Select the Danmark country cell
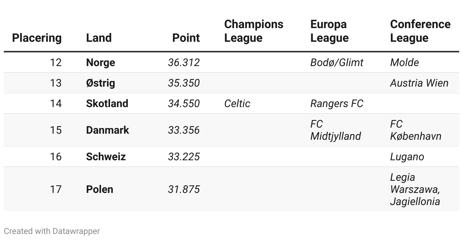The width and height of the screenshot is (463, 240). click(x=107, y=130)
